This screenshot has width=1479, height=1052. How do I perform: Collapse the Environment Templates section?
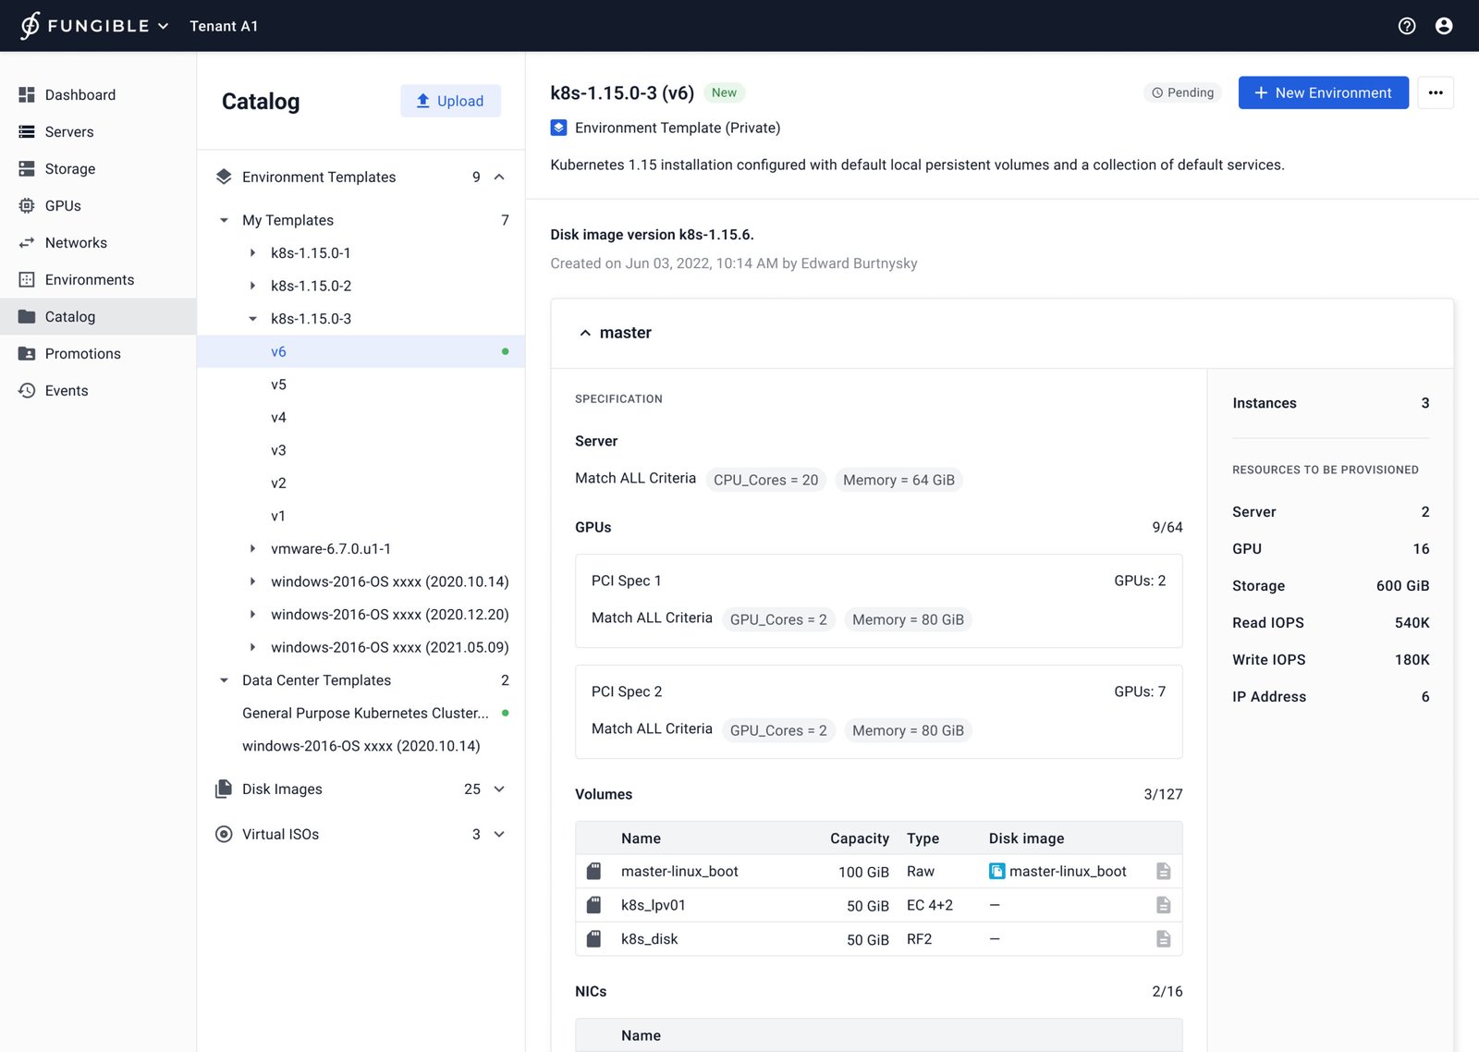(499, 177)
